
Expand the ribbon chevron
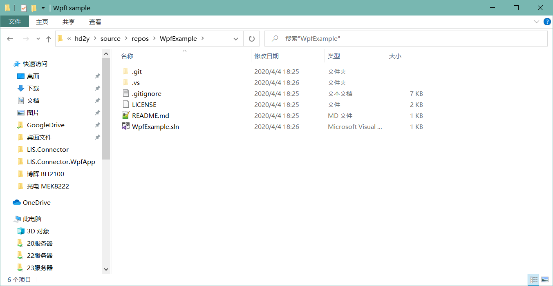(537, 22)
